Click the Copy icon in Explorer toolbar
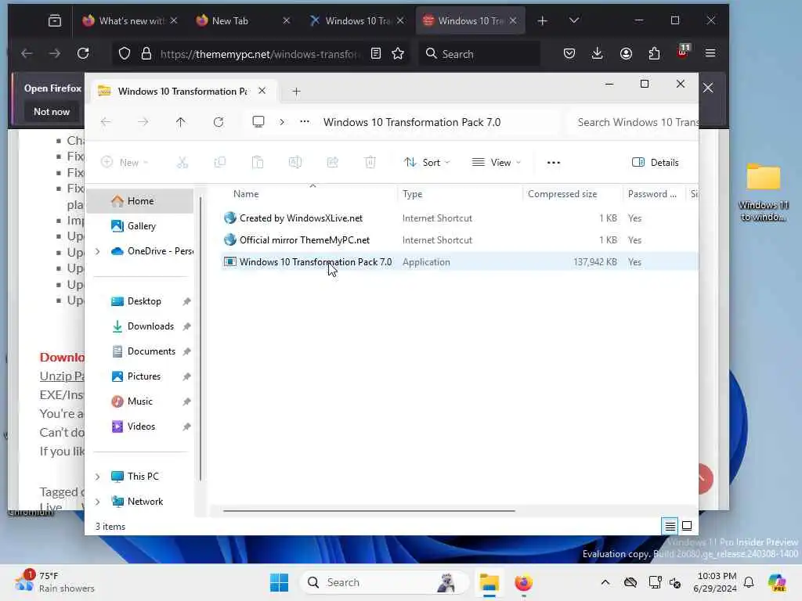This screenshot has width=802, height=601. click(x=220, y=163)
